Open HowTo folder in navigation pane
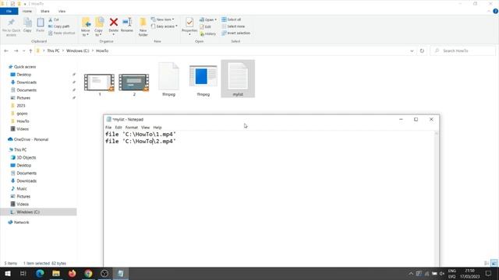This screenshot has width=499, height=280. [x=23, y=121]
